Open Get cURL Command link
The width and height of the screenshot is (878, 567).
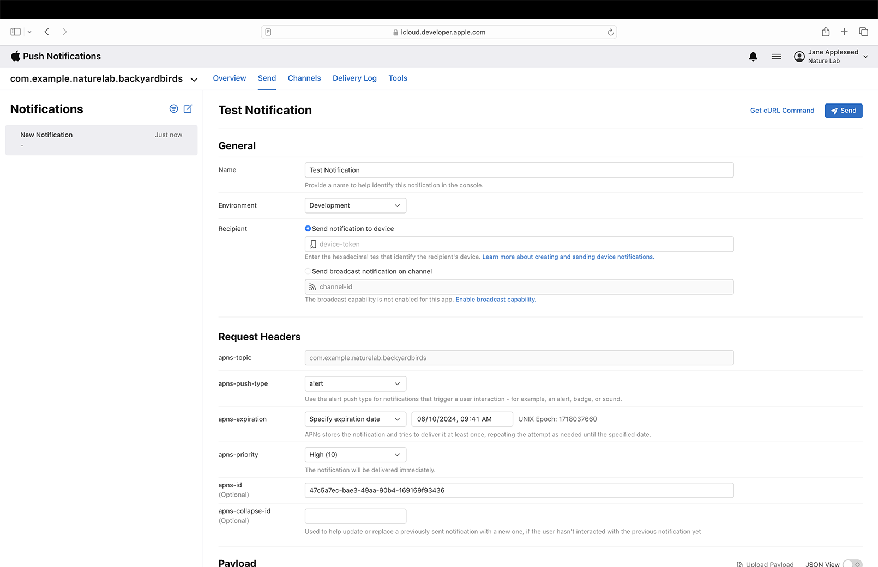(782, 111)
